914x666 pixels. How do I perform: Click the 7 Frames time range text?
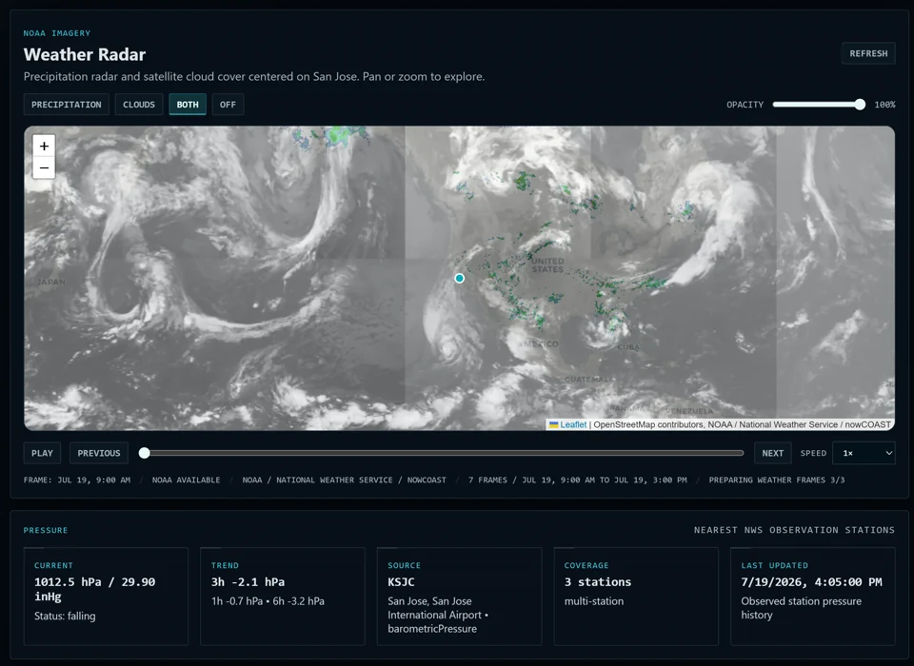[x=578, y=480]
